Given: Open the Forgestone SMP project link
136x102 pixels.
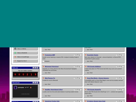Looking at the screenshot, I should pyautogui.click(x=50, y=55).
